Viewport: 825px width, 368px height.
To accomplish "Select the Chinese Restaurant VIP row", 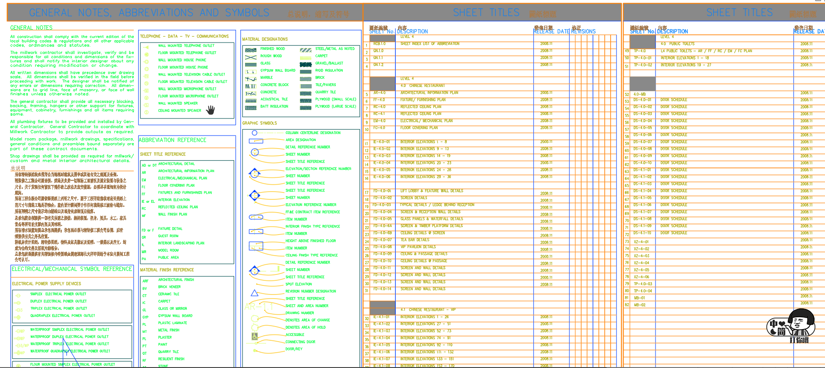I will 428,310.
